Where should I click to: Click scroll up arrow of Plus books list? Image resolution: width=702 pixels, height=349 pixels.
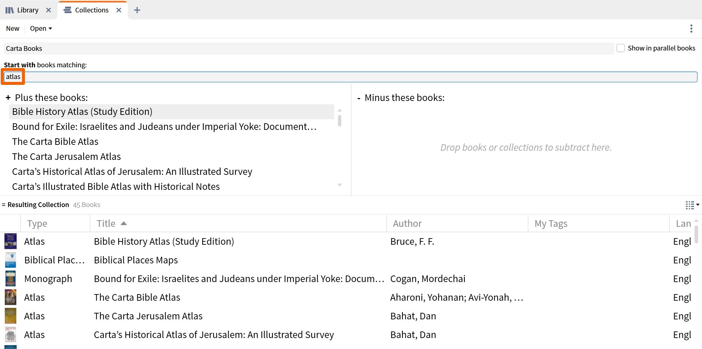(339, 110)
